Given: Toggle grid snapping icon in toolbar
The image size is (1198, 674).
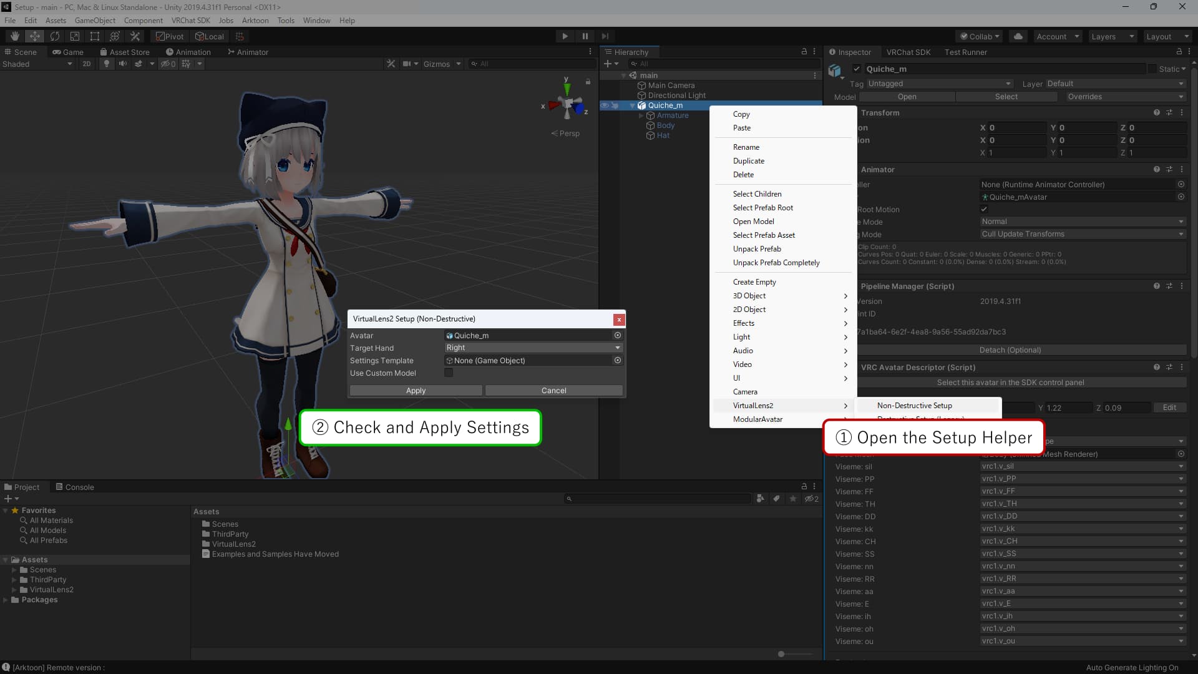Looking at the screenshot, I should pos(240,36).
